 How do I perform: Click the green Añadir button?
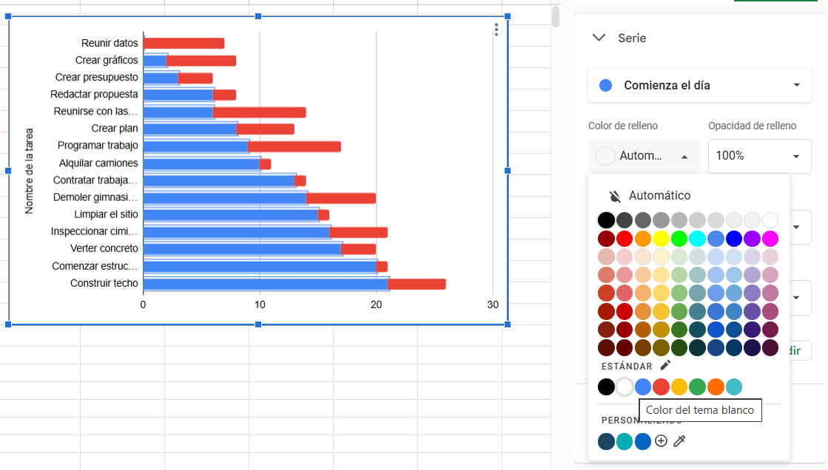point(799,350)
